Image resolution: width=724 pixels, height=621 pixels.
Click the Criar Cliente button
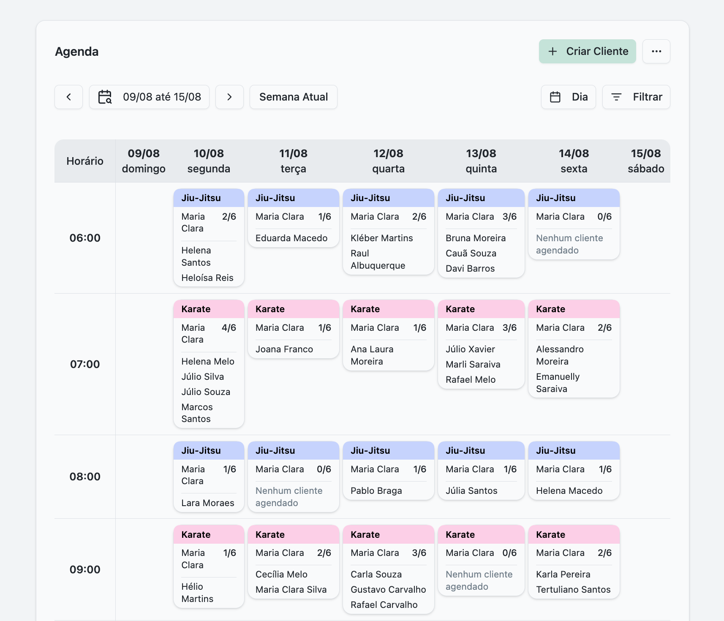coord(588,51)
